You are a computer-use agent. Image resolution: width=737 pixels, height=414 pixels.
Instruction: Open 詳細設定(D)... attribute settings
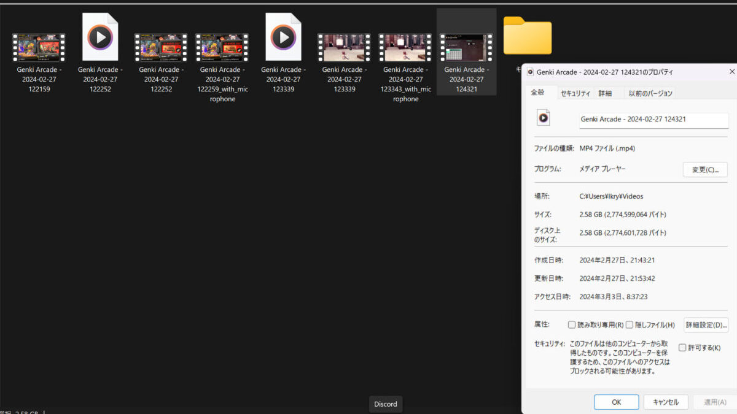(x=706, y=324)
